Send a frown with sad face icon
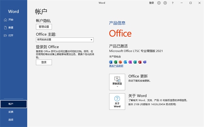Viewport: 204px width, 127px height. pos(165,3)
